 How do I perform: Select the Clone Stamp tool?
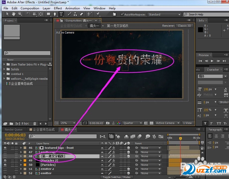(x=75, y=14)
